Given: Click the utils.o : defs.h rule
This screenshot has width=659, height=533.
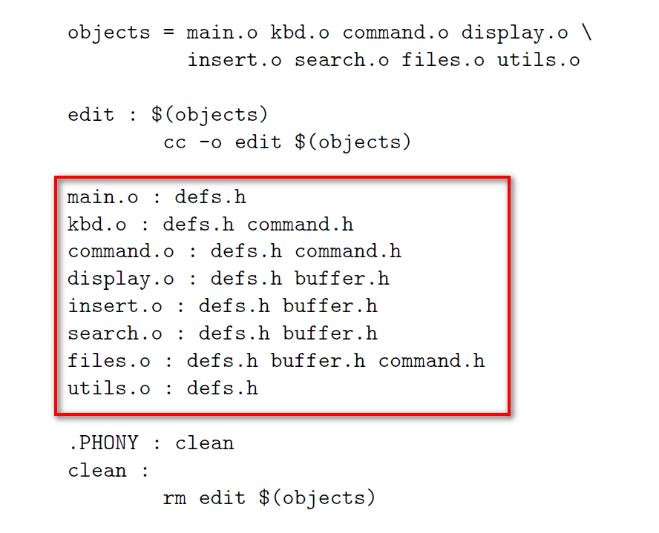Looking at the screenshot, I should pos(163,388).
